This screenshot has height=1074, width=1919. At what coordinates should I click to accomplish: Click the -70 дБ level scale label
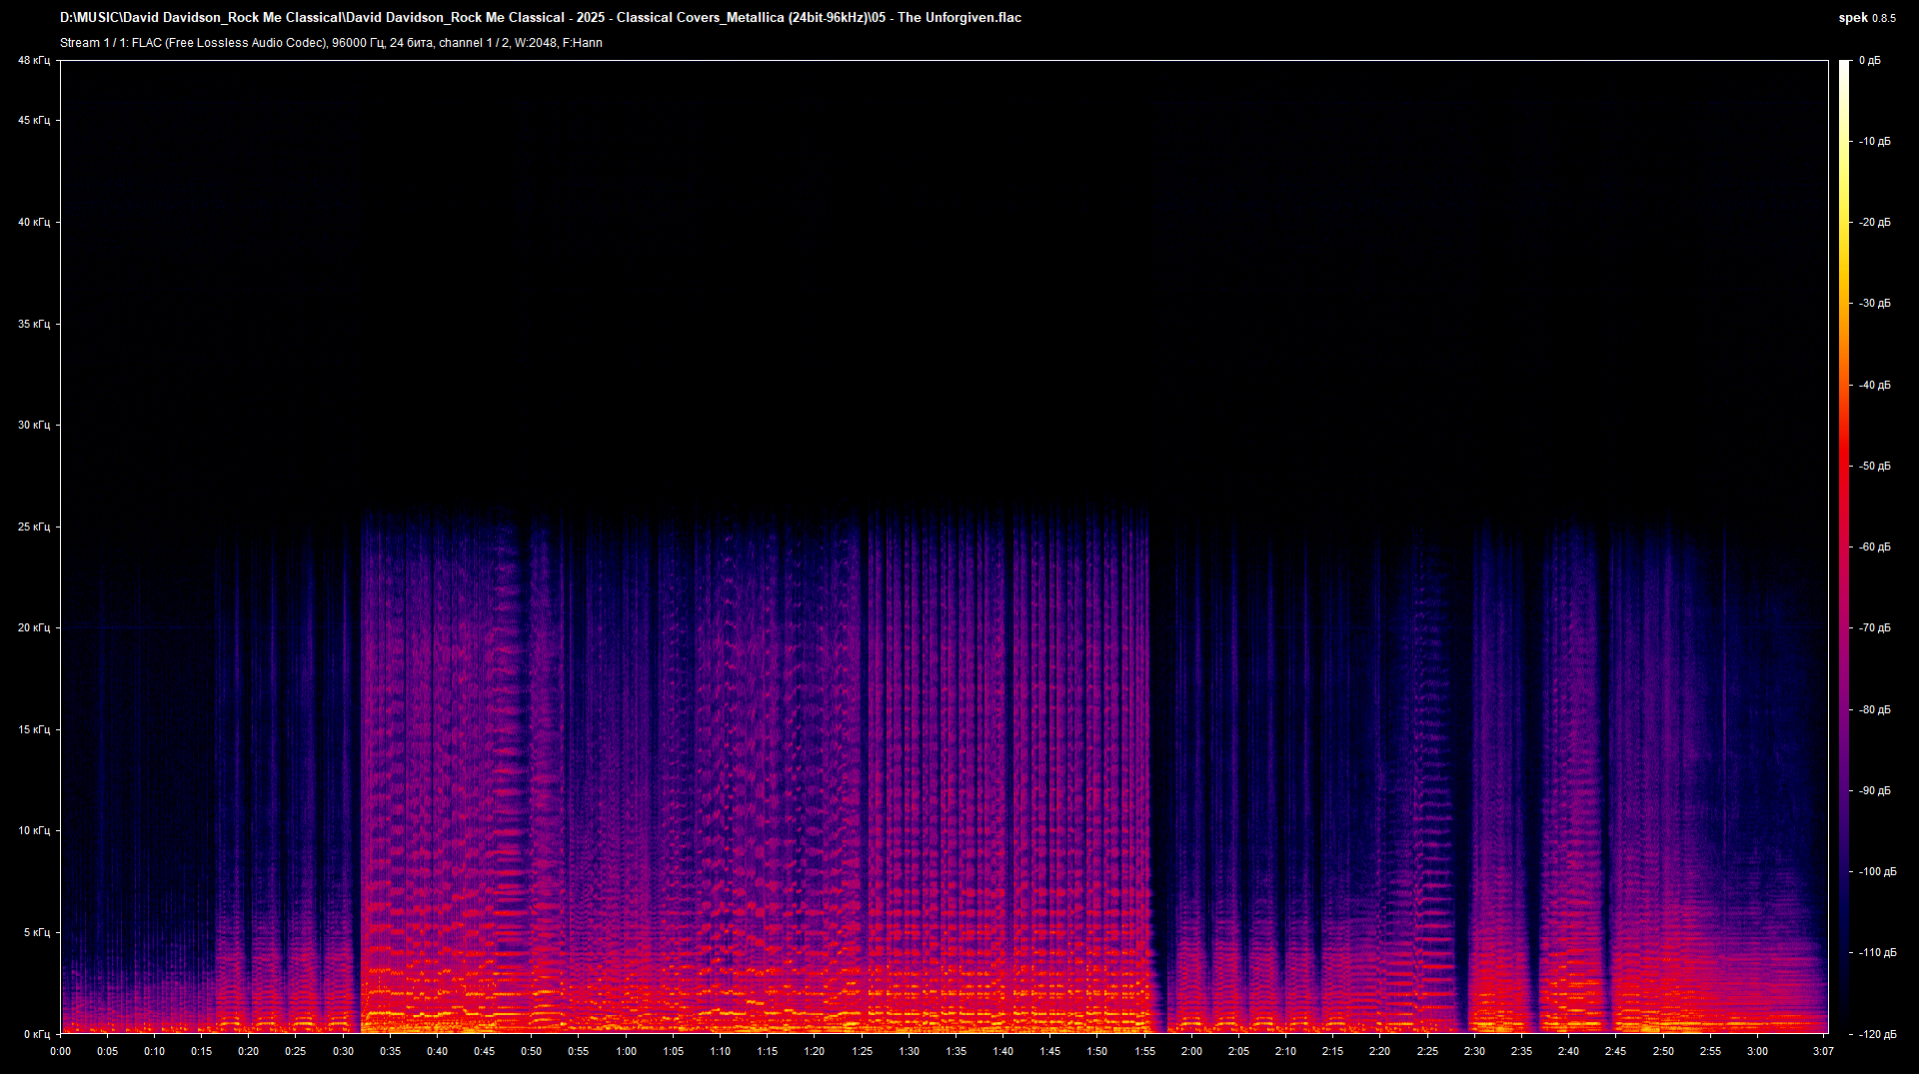point(1874,628)
